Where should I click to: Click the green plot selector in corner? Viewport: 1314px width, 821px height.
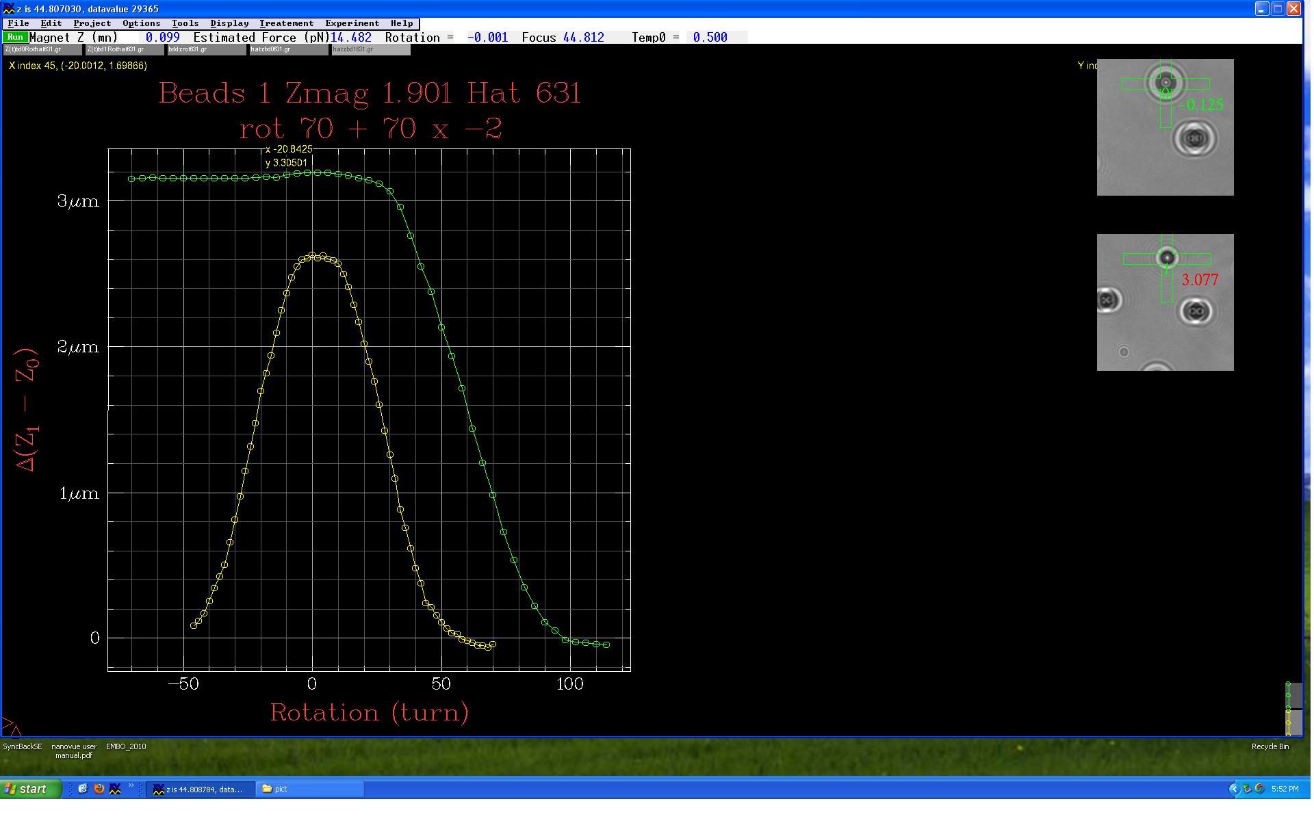pos(1293,696)
